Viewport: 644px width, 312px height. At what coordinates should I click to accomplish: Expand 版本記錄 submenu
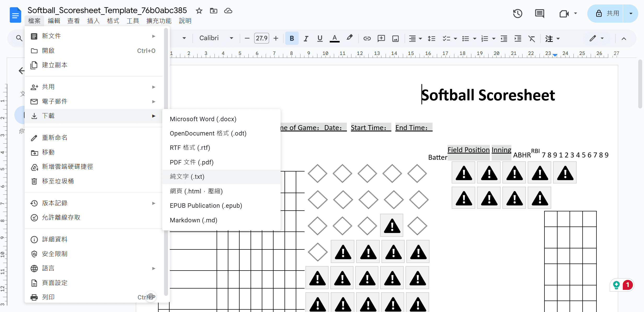94,203
